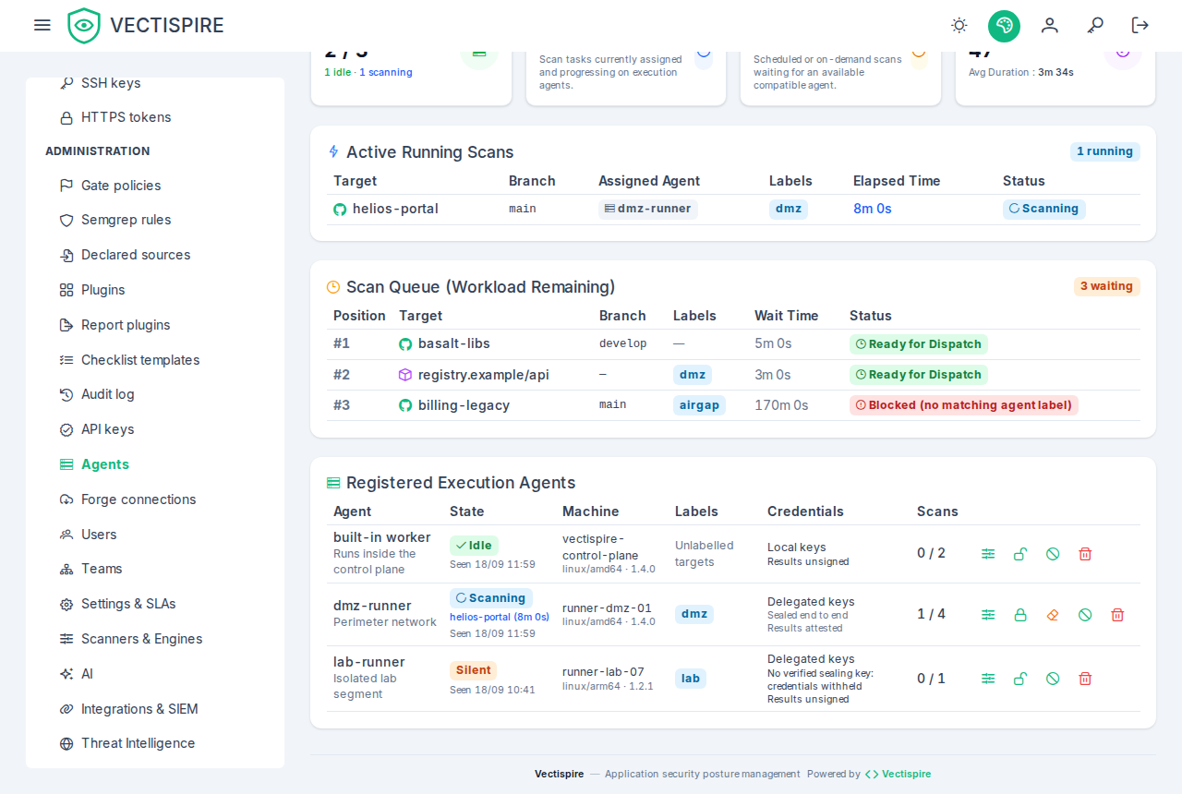
Task: Delete the lab-runner agent
Action: coord(1085,679)
